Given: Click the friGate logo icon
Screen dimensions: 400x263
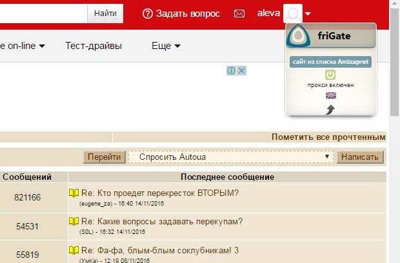Looking at the screenshot, I should pos(299,36).
